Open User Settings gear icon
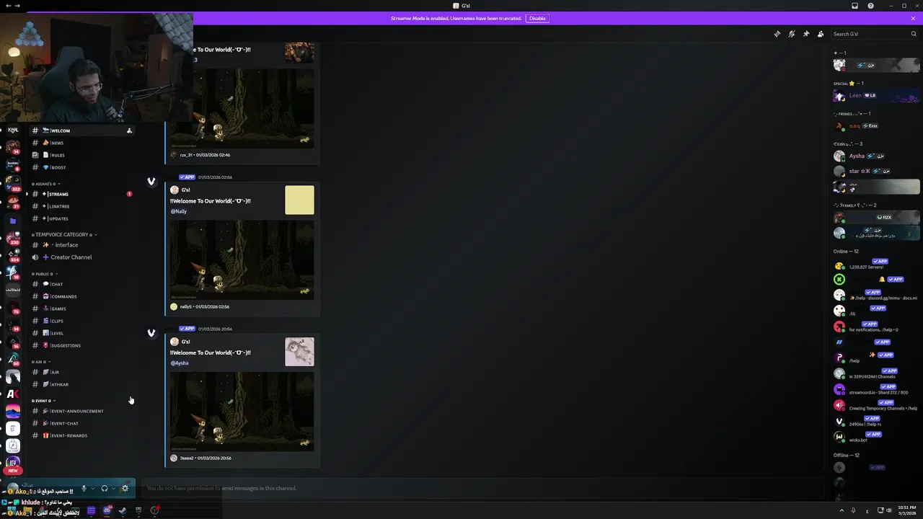Screen dimensions: 923x519 [125, 488]
